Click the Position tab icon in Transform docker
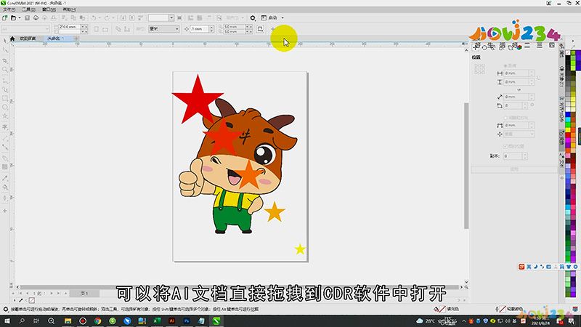This screenshot has width=581, height=327. pos(476,47)
